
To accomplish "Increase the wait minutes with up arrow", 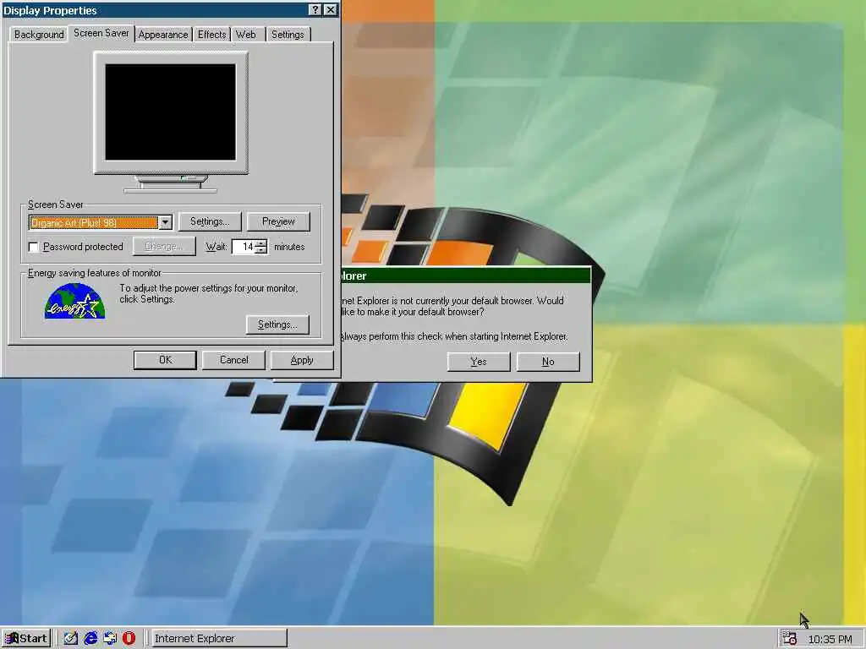I will (x=261, y=243).
